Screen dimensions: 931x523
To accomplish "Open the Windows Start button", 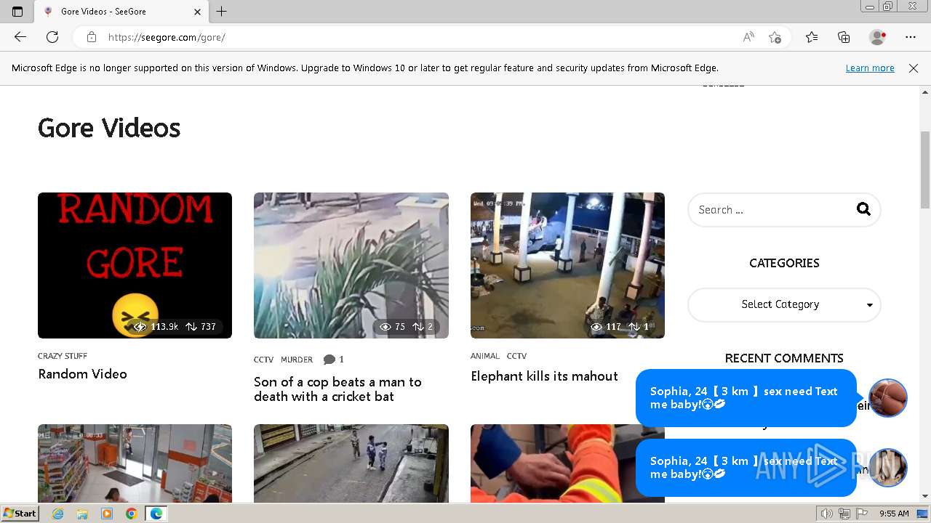I will (x=20, y=513).
